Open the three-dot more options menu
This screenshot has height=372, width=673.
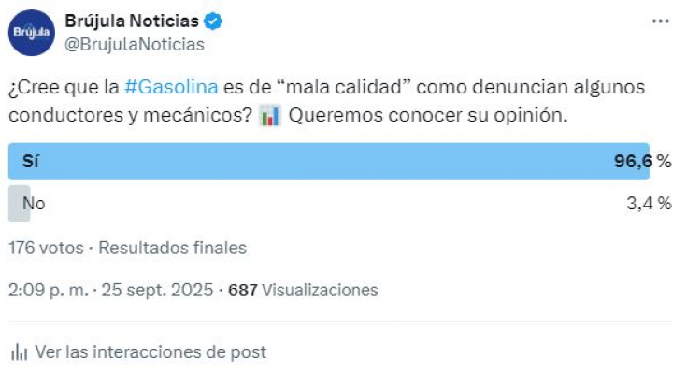click(661, 21)
